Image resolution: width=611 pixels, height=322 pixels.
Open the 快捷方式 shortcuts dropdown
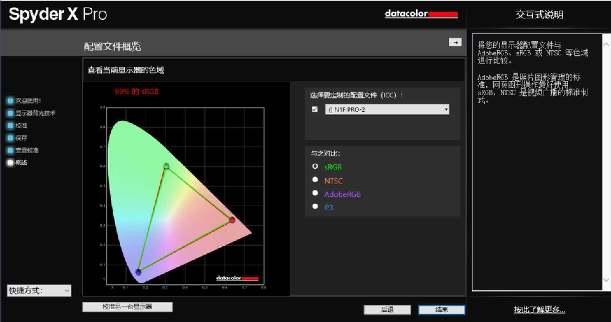click(39, 291)
